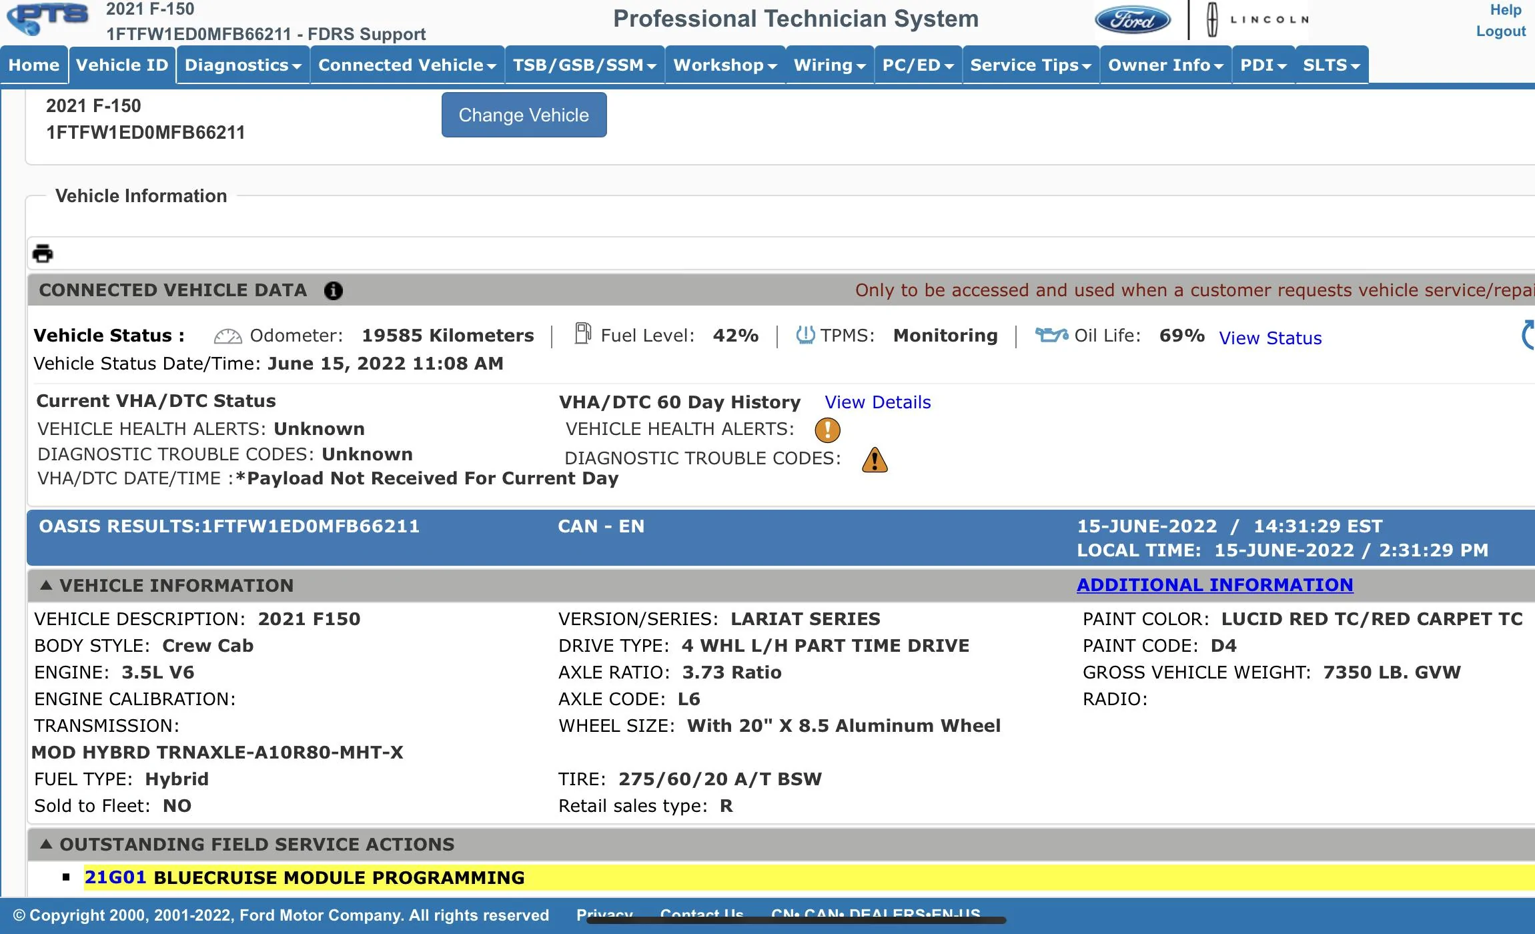The width and height of the screenshot is (1535, 934).
Task: Open the Help link
Action: (1506, 10)
